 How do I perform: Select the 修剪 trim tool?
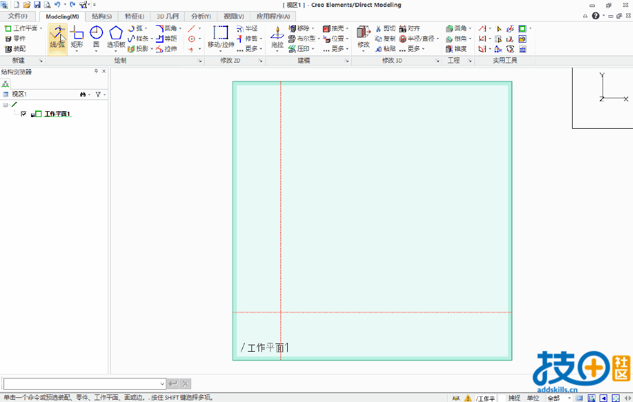247,39
